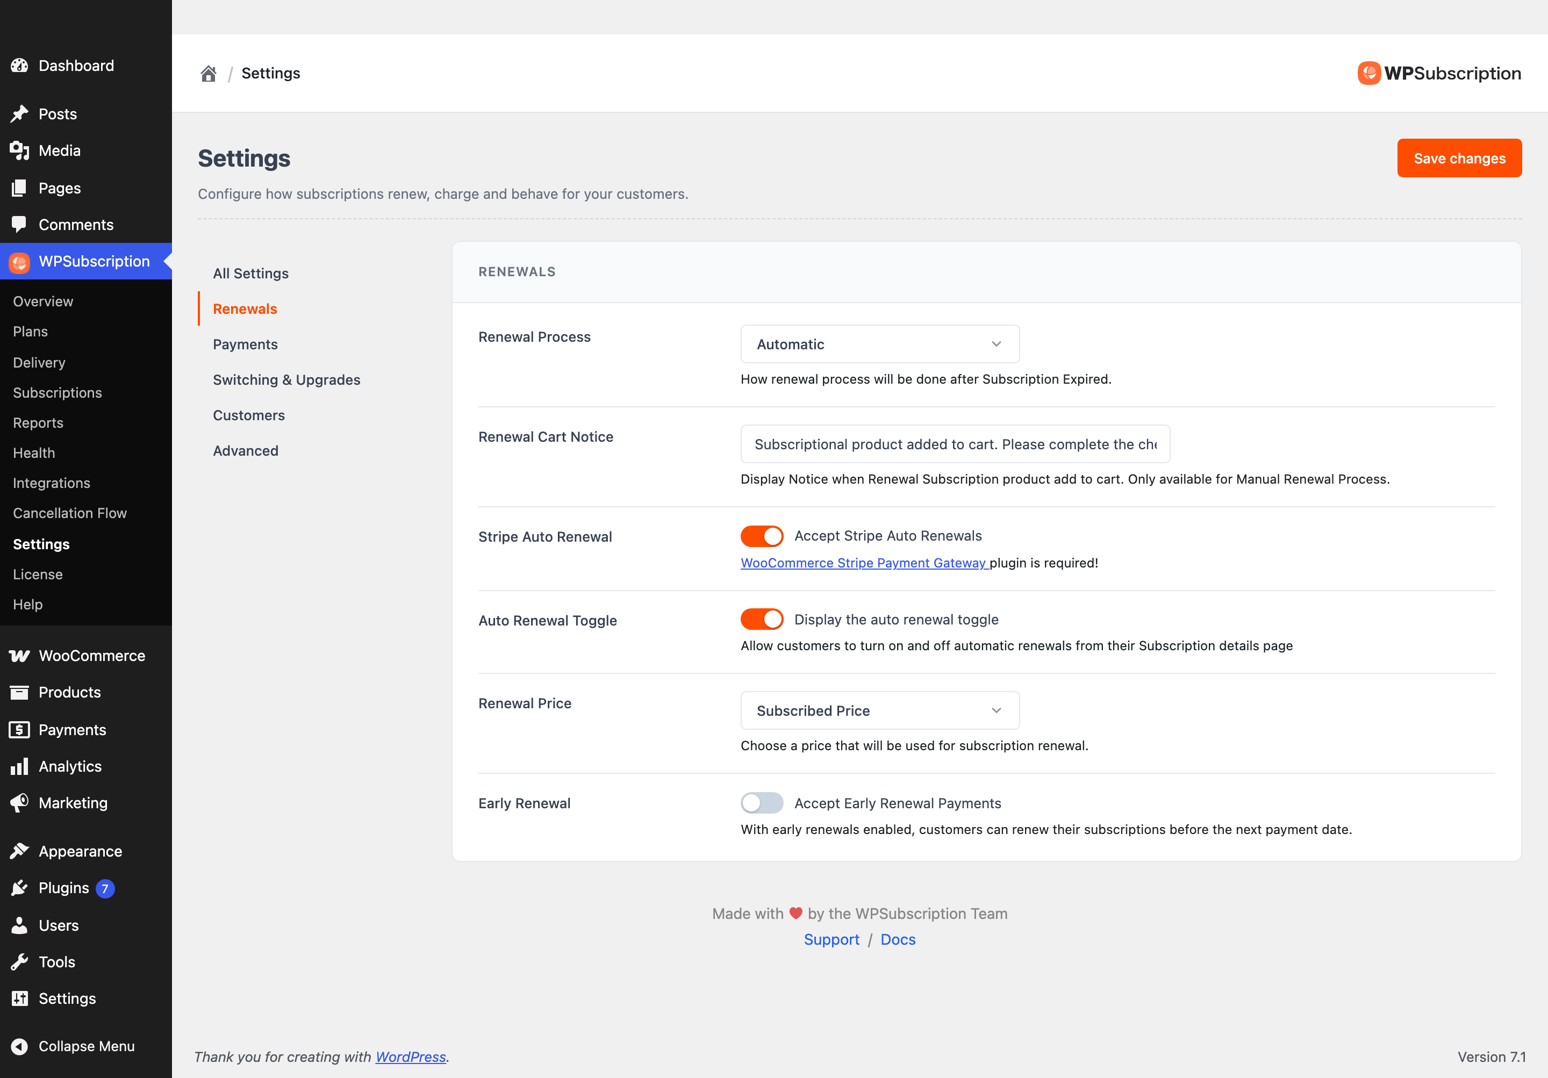Click the Comments bubble icon

click(x=19, y=225)
